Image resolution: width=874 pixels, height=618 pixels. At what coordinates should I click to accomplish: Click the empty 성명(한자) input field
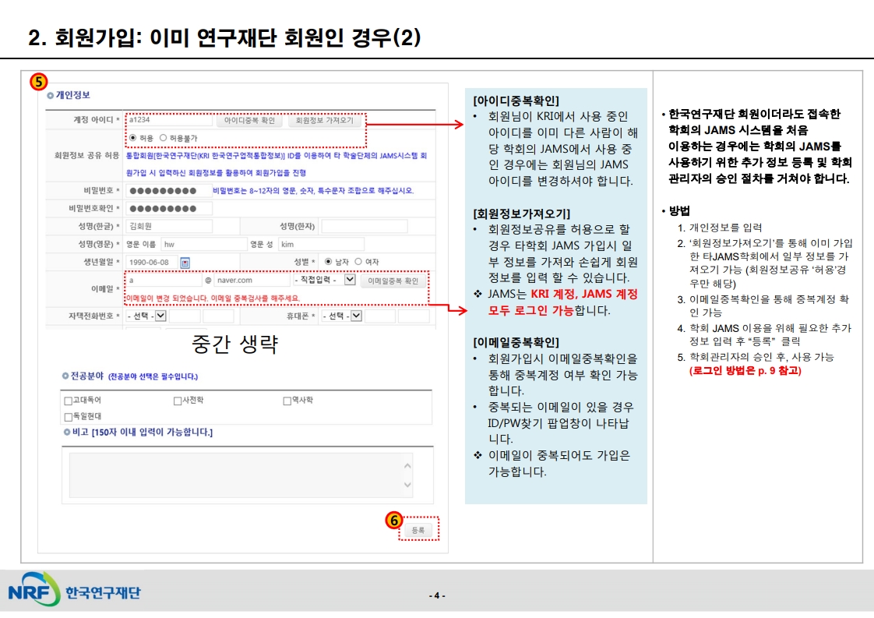(x=365, y=227)
